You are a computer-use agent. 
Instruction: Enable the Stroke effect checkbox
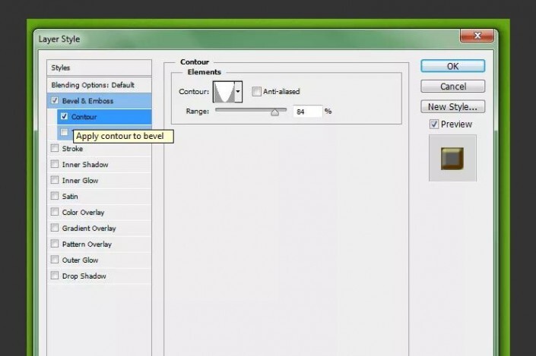pos(54,149)
